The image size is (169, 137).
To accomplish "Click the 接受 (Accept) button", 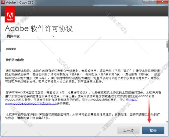I will 153,130.
